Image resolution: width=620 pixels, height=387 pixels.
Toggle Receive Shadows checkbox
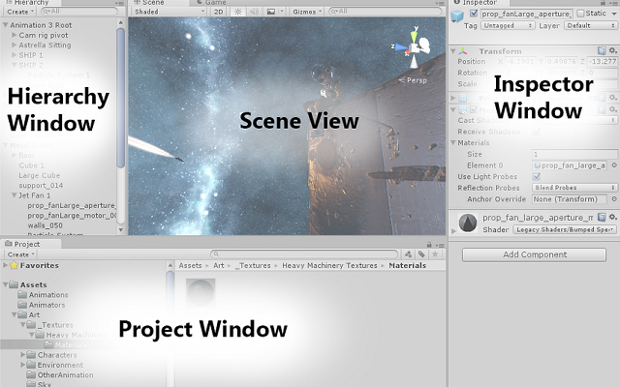[537, 132]
